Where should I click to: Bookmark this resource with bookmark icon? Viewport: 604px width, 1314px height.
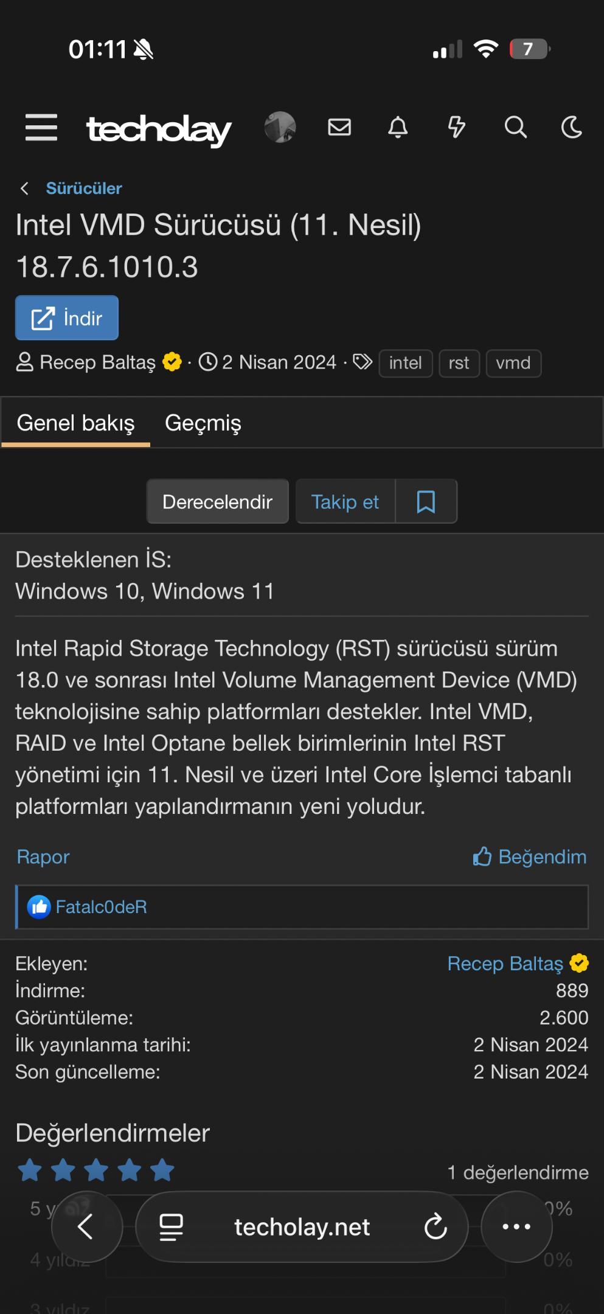pyautogui.click(x=426, y=502)
